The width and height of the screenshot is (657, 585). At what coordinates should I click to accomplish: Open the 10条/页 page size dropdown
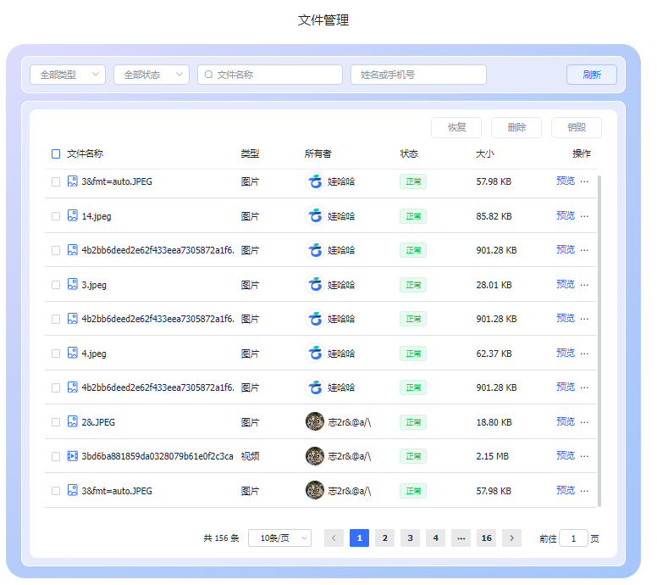point(280,538)
